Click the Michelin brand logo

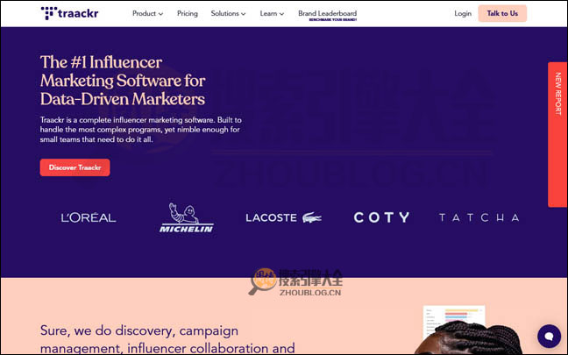tap(187, 217)
